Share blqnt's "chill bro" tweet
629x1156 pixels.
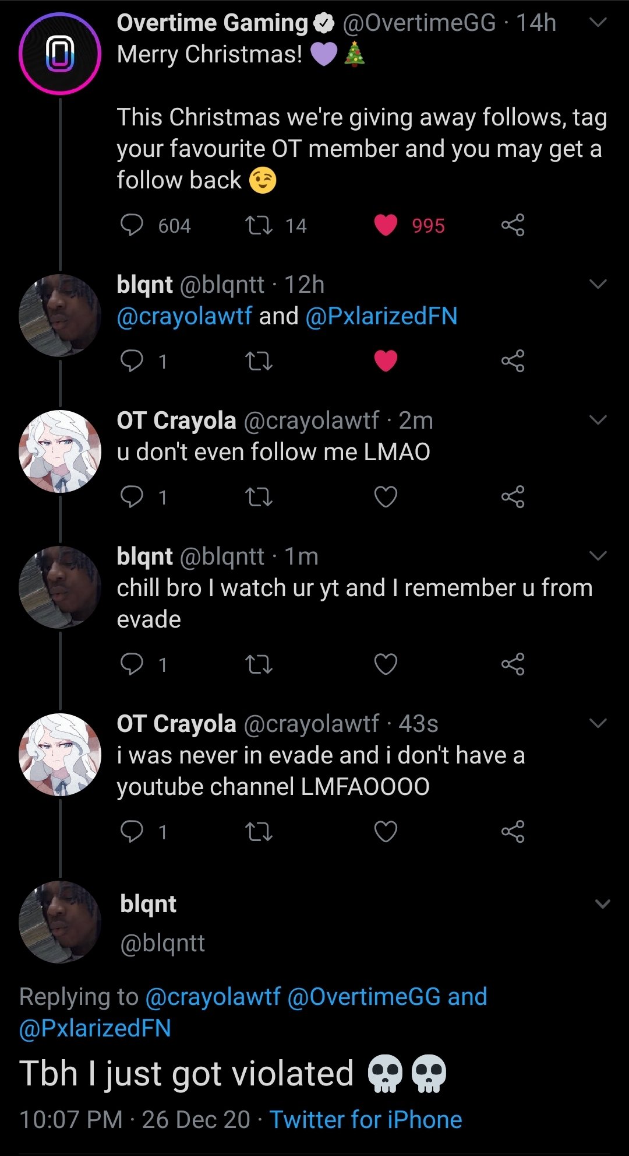(513, 664)
